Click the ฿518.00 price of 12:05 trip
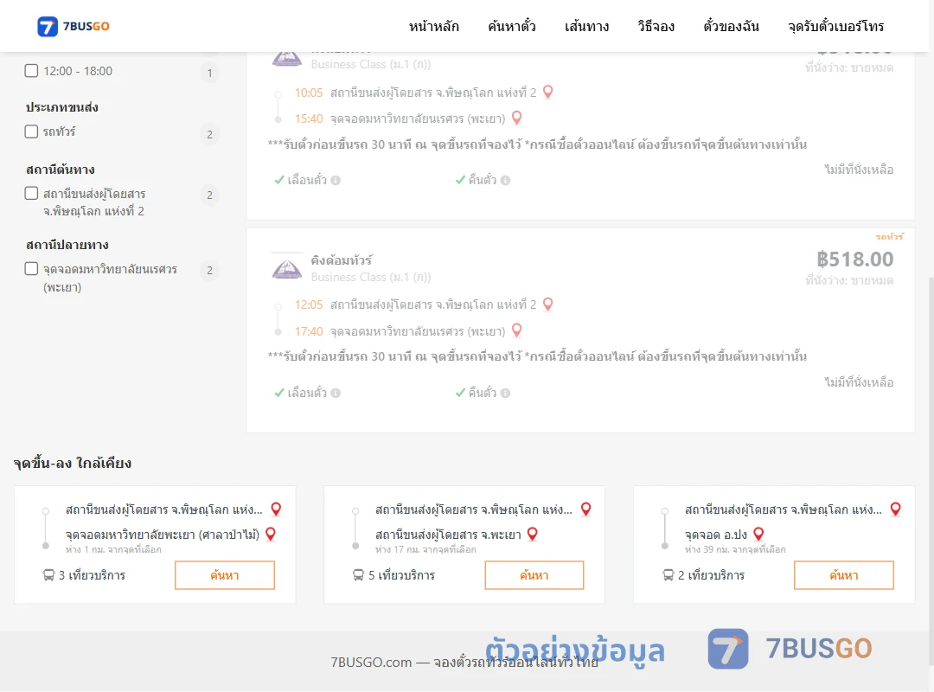 tap(854, 259)
